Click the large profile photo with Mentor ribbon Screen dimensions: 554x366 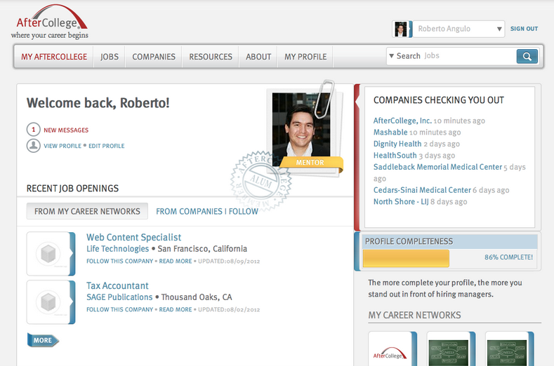(x=301, y=126)
